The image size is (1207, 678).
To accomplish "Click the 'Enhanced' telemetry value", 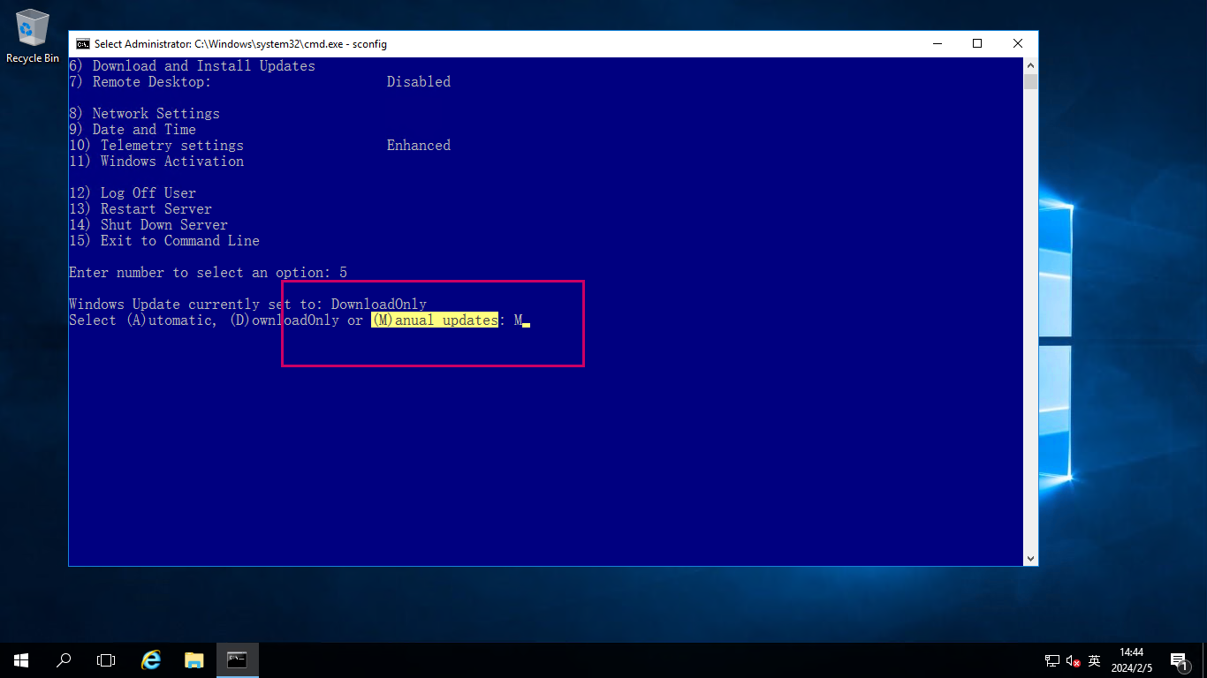I will click(x=419, y=146).
